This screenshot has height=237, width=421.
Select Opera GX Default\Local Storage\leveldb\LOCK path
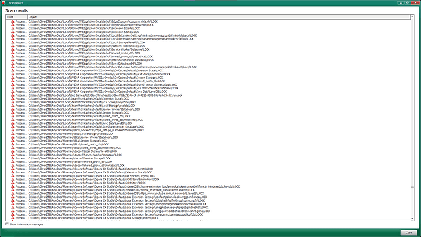tap(93, 218)
